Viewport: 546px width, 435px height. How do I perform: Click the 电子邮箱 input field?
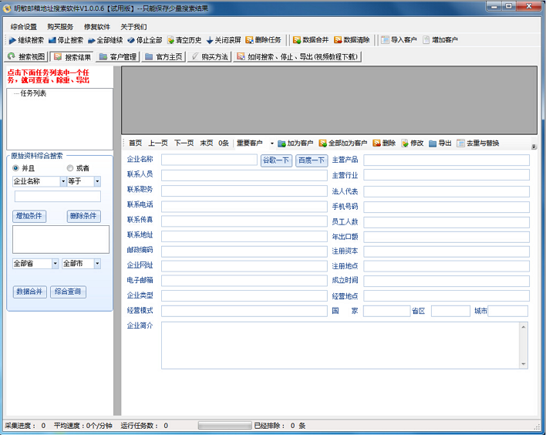coord(244,281)
